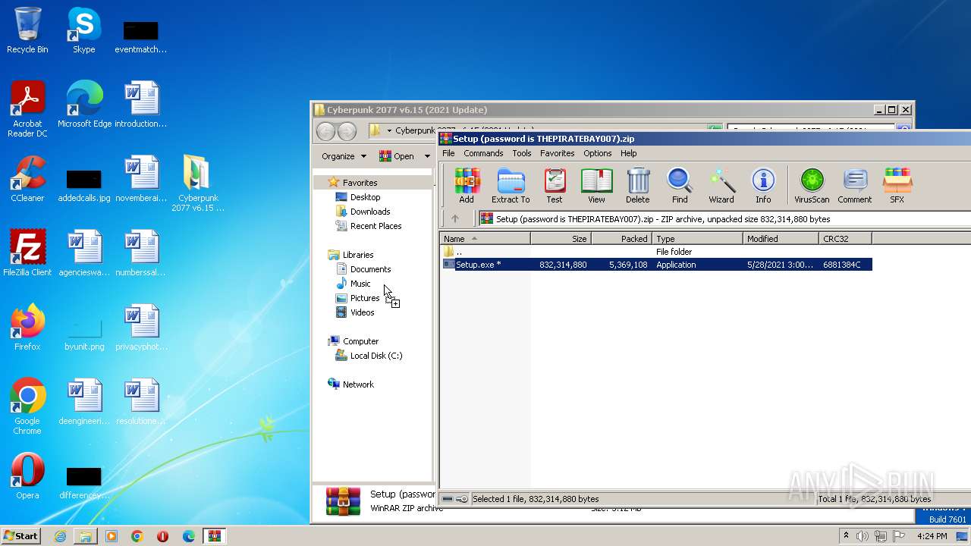
Task: Click the Info icon in WinRAR
Action: coord(763,186)
